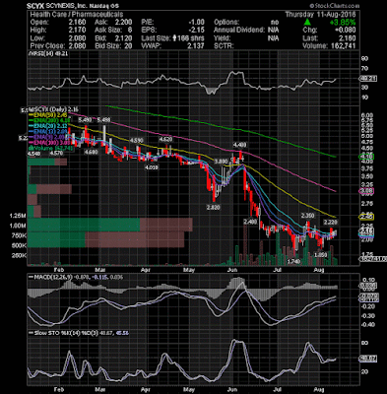Click the EMA(200) legend entry
The image size is (387, 394).
tap(48, 120)
